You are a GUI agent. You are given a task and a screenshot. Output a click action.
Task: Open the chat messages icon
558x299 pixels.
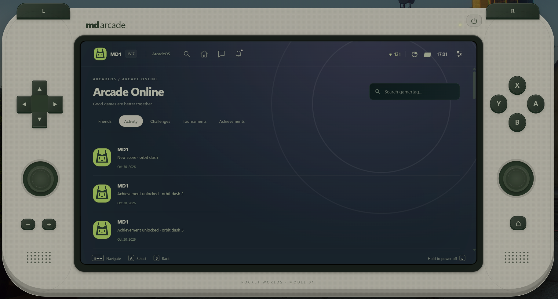[221, 54]
